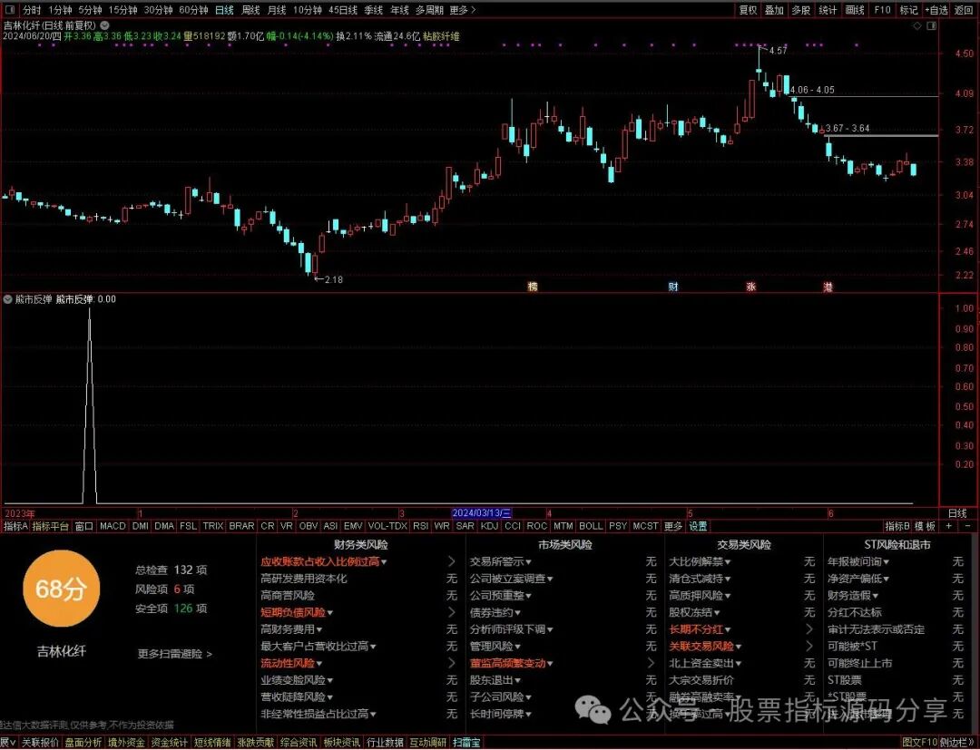
Task: Expand 更多 periods in the top bar
Action: [x=463, y=10]
